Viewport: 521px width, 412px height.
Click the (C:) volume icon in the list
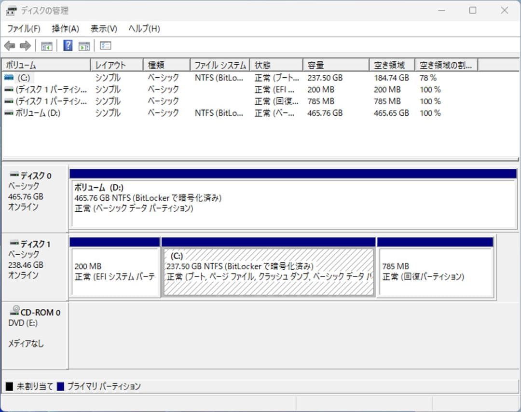coord(10,77)
